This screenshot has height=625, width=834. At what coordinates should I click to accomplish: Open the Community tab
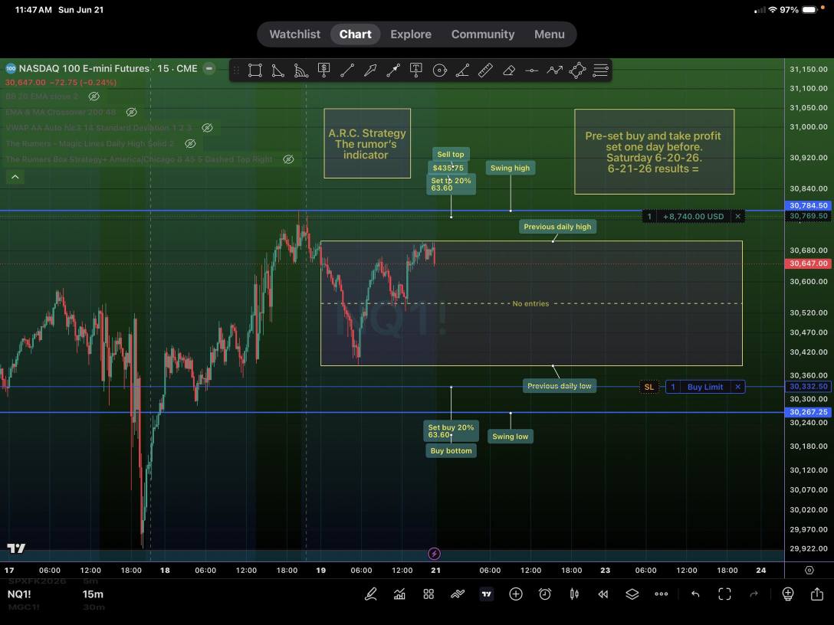point(483,34)
